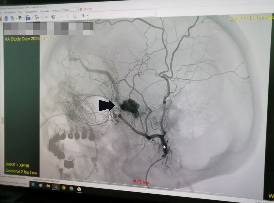Open the Окна menu
This screenshot has width=274, height=203.
tap(20, 12)
